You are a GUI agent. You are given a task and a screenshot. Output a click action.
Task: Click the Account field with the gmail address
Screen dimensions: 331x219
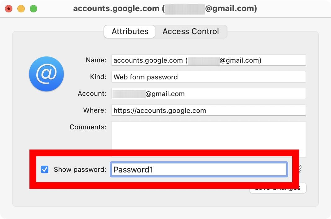tap(208, 93)
